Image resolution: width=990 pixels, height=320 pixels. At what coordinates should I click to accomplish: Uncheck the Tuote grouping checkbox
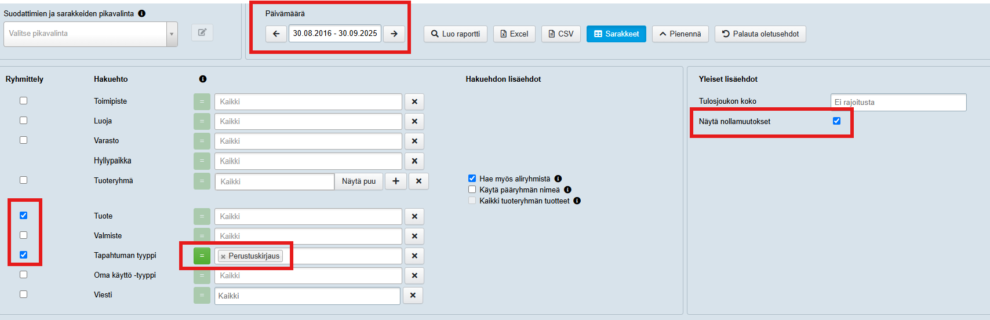[x=24, y=215]
